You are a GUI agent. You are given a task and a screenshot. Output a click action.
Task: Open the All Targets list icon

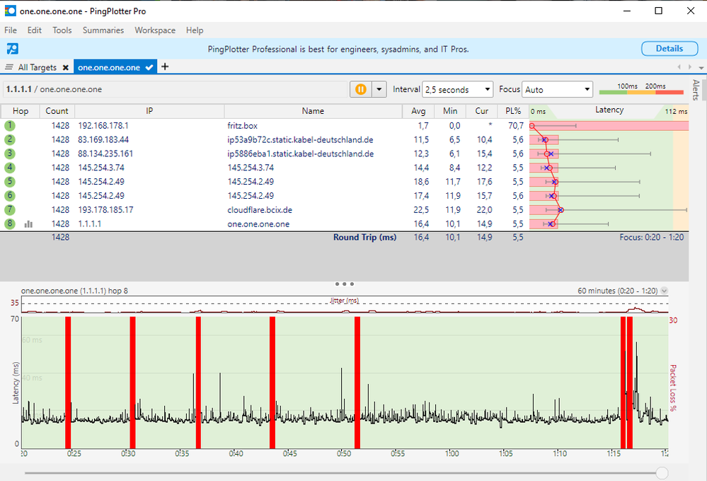pos(9,67)
